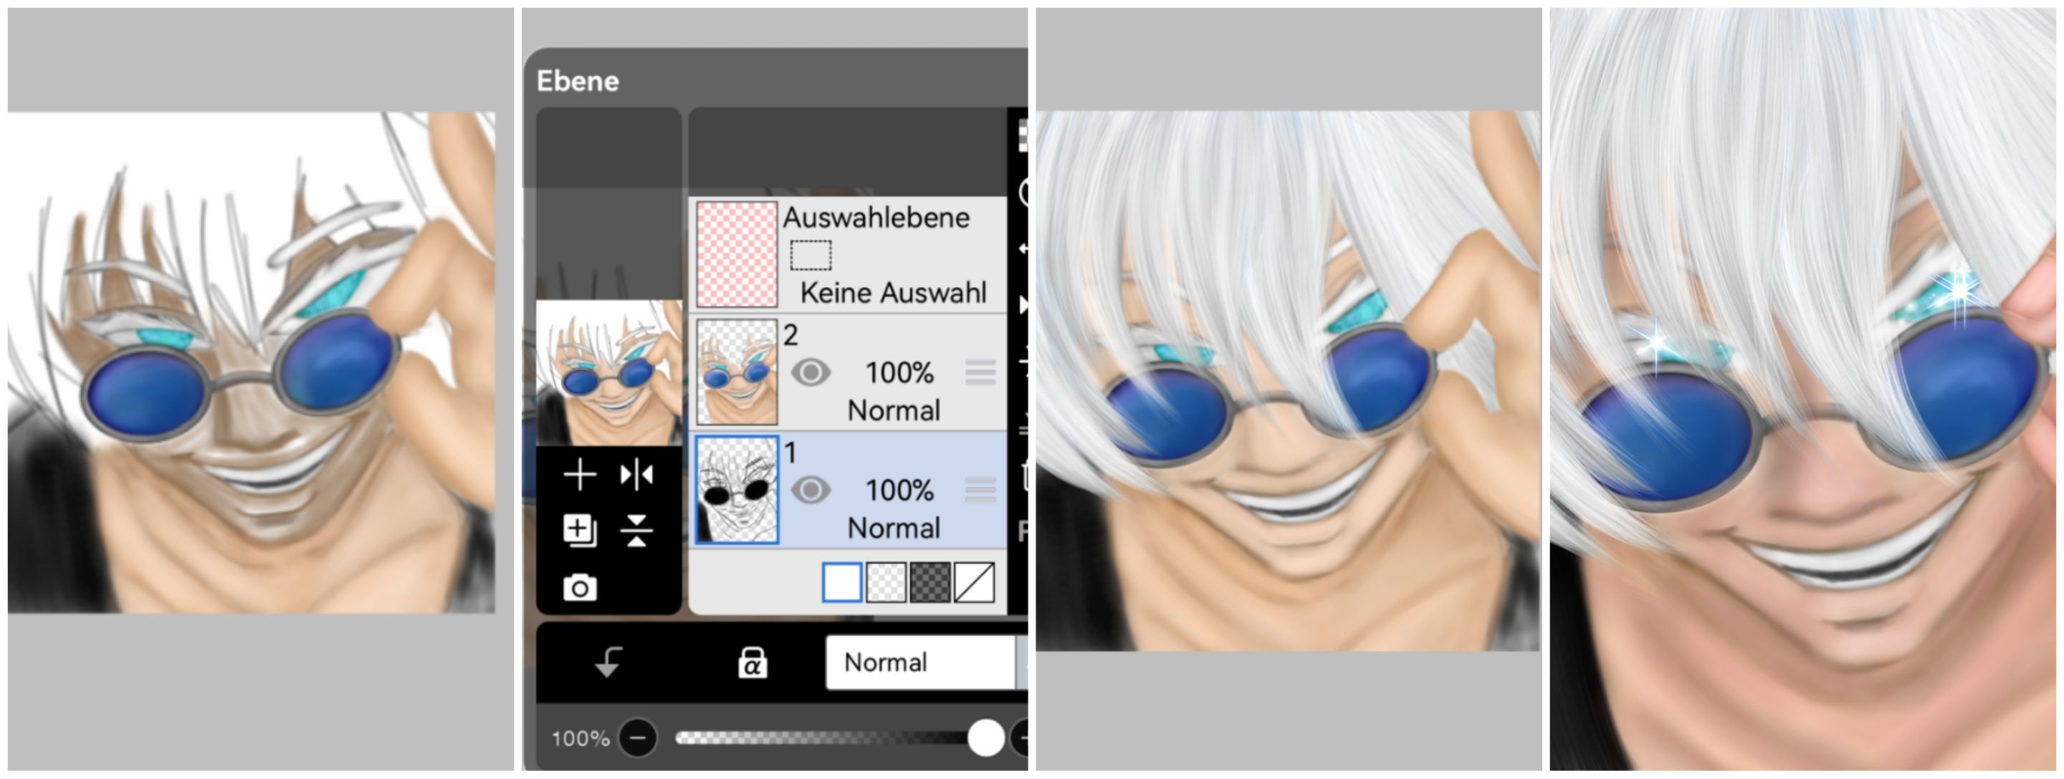Viewport: 2064px width, 779px height.
Task: Click the 100% label beside the opacity slider
Action: tap(580, 738)
